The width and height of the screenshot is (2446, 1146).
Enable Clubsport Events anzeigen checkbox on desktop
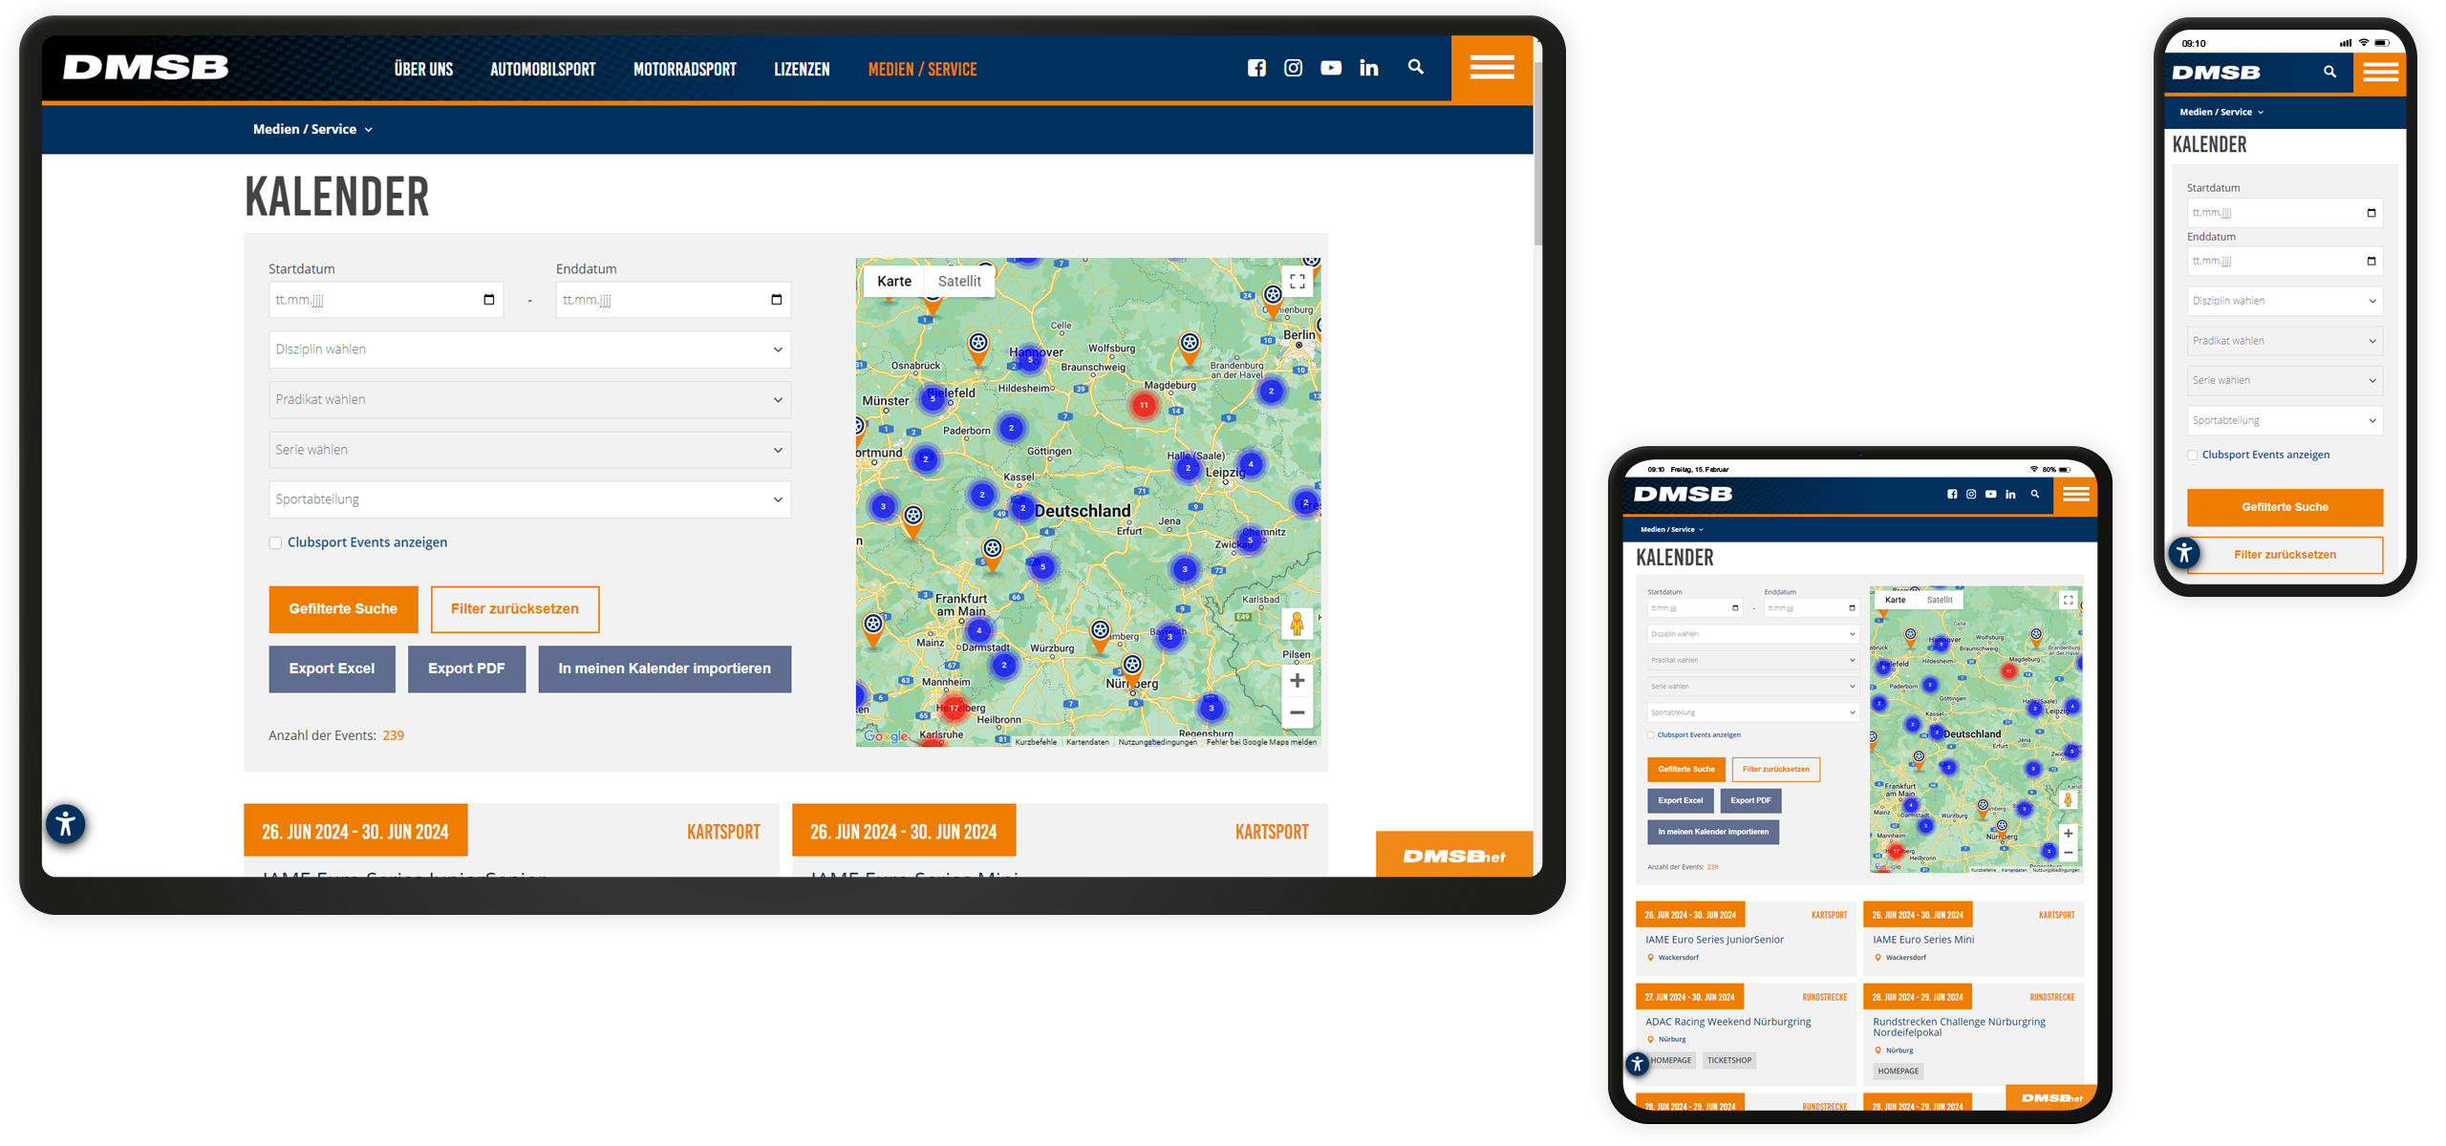[275, 542]
